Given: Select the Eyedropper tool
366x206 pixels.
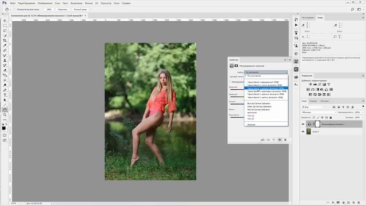Looking at the screenshot, I should point(5,45).
